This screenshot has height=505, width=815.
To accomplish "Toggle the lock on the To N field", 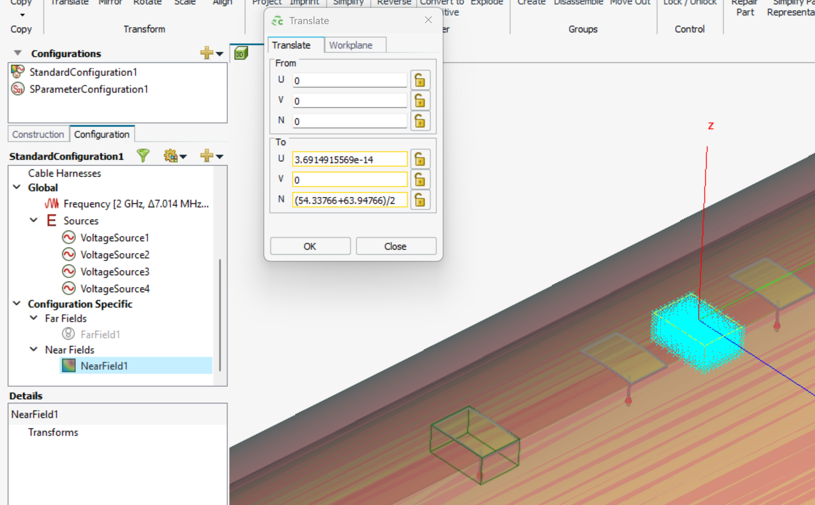I will [x=420, y=200].
